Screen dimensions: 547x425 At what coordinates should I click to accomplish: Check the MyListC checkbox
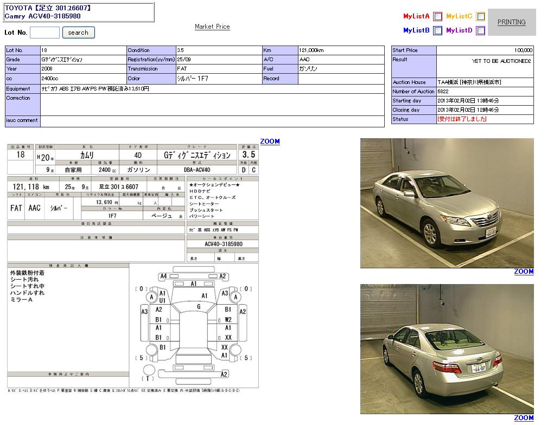point(480,17)
